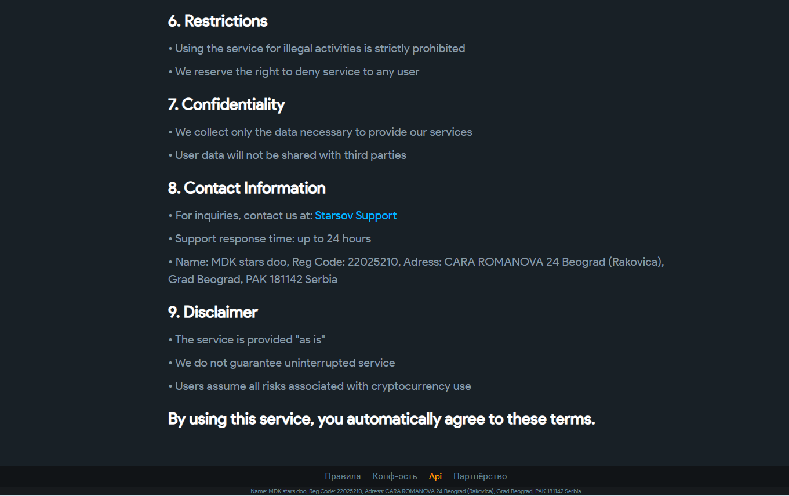Open the Конф-ость footer link
The image size is (789, 496).
(395, 476)
